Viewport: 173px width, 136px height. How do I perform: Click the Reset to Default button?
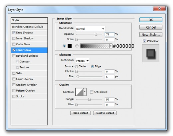[105, 113]
